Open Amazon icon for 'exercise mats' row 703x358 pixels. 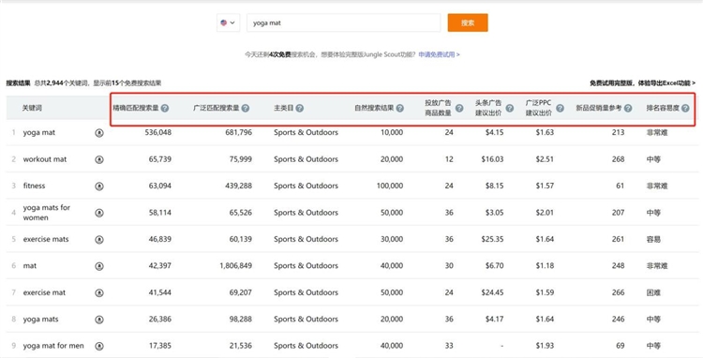99,239
